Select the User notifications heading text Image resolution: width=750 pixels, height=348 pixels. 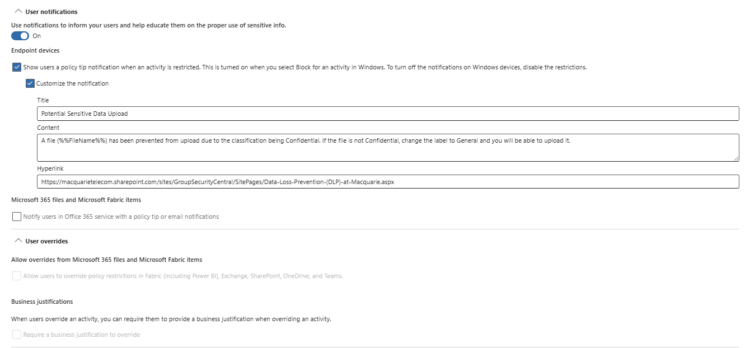point(51,12)
